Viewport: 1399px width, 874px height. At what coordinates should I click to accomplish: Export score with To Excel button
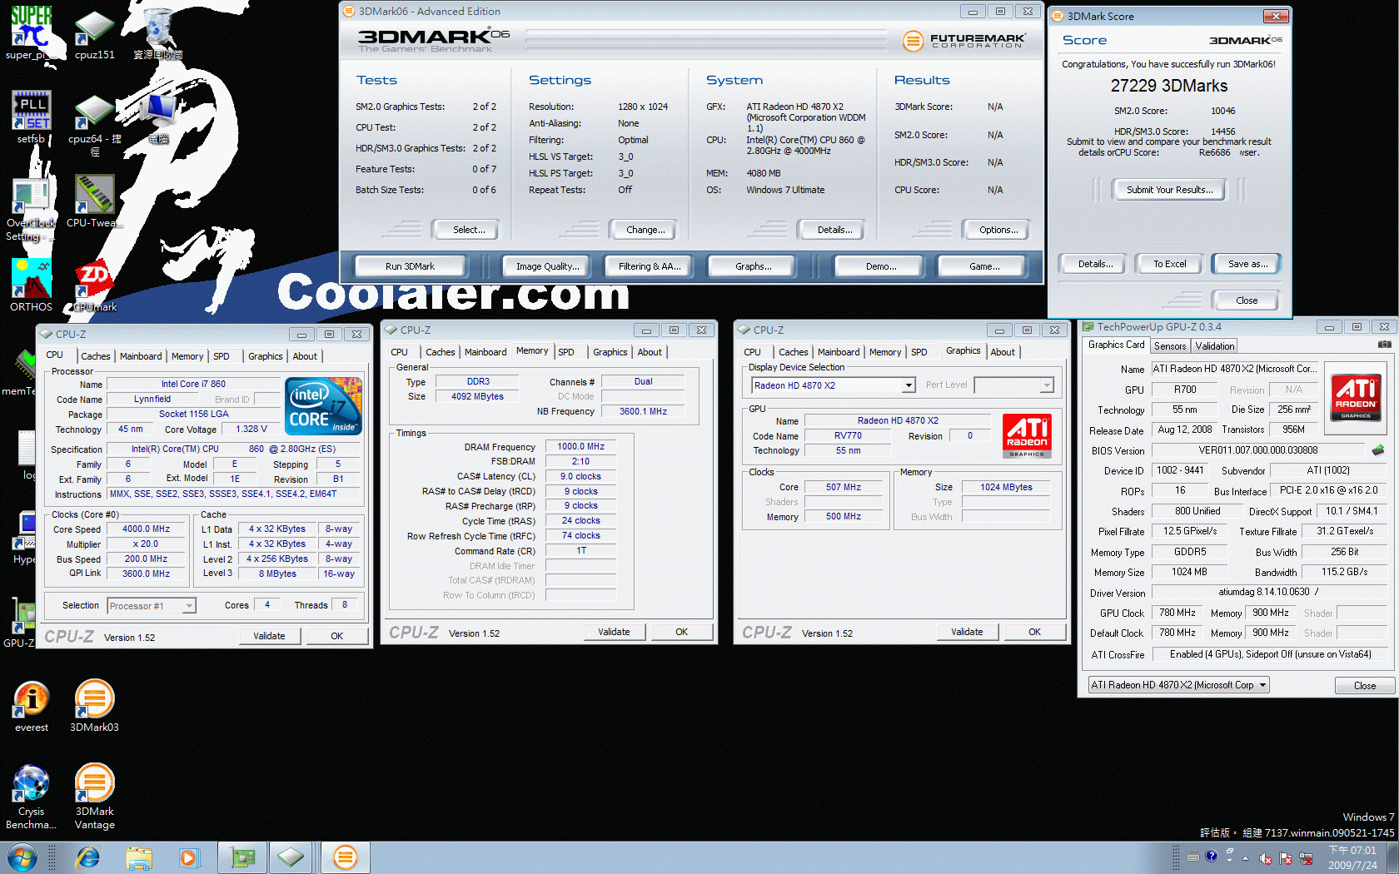1169,264
